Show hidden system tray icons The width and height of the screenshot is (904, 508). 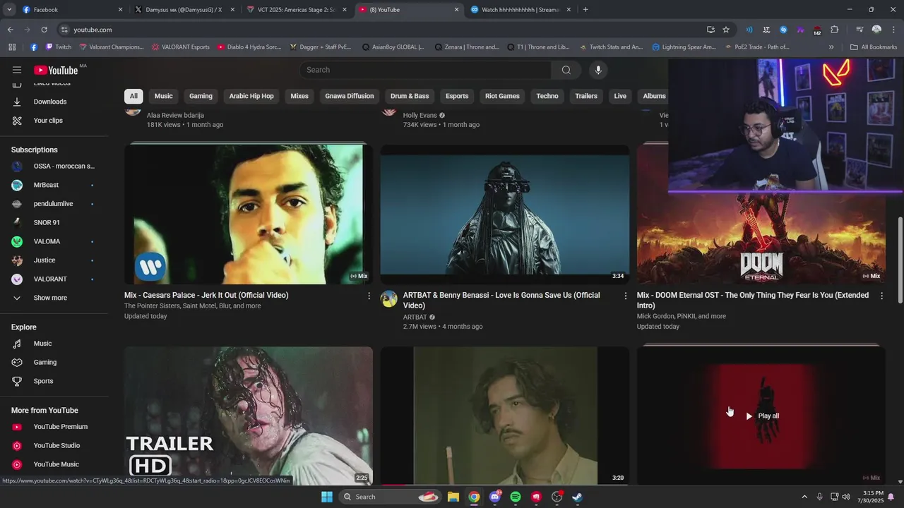804,497
